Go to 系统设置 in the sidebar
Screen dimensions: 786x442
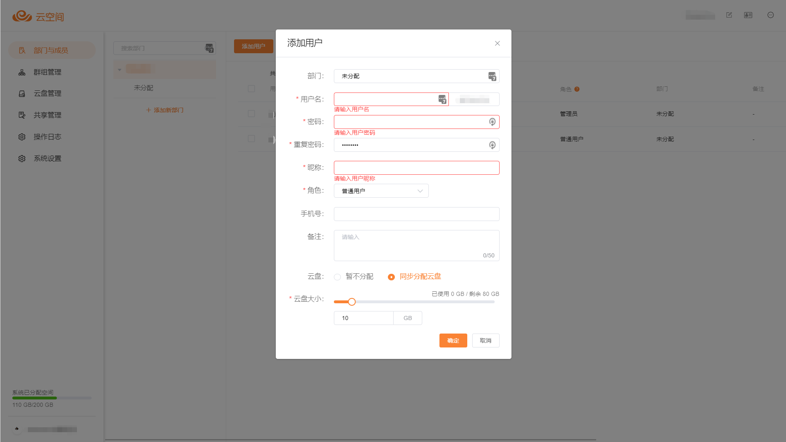(x=47, y=158)
